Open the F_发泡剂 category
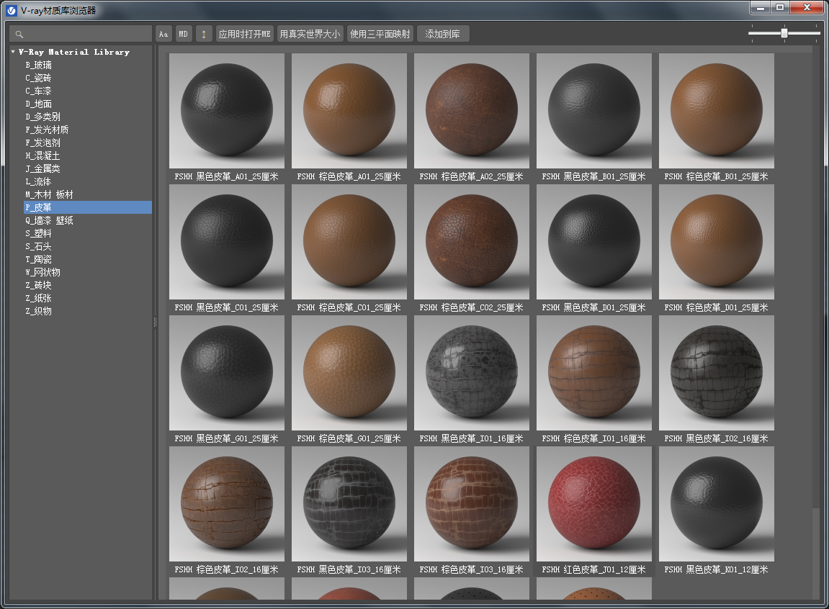Viewport: 829px width, 609px height. (x=42, y=143)
